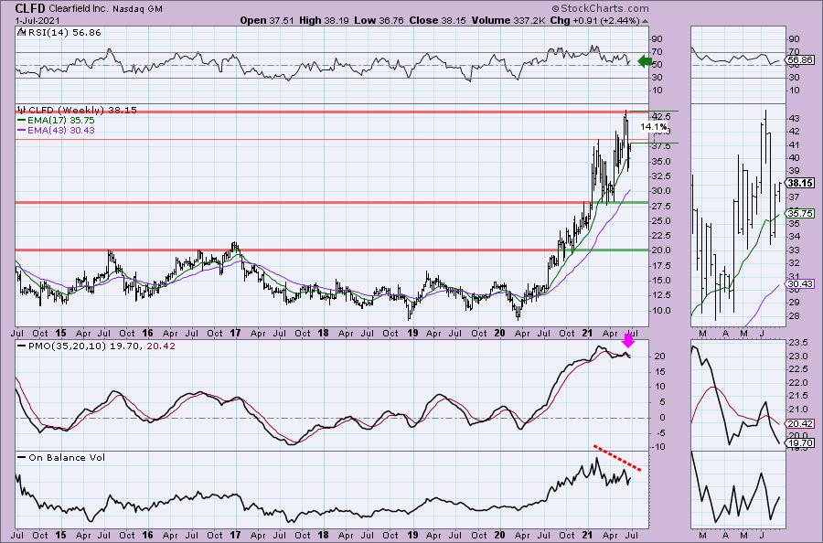Click the CLFD ticker symbol in the header
This screenshot has height=543, width=823.
point(31,8)
